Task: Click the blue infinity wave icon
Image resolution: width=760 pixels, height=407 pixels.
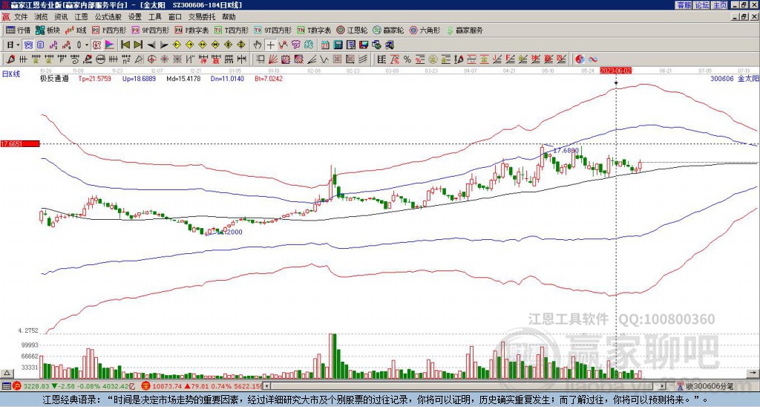Action: [x=593, y=59]
